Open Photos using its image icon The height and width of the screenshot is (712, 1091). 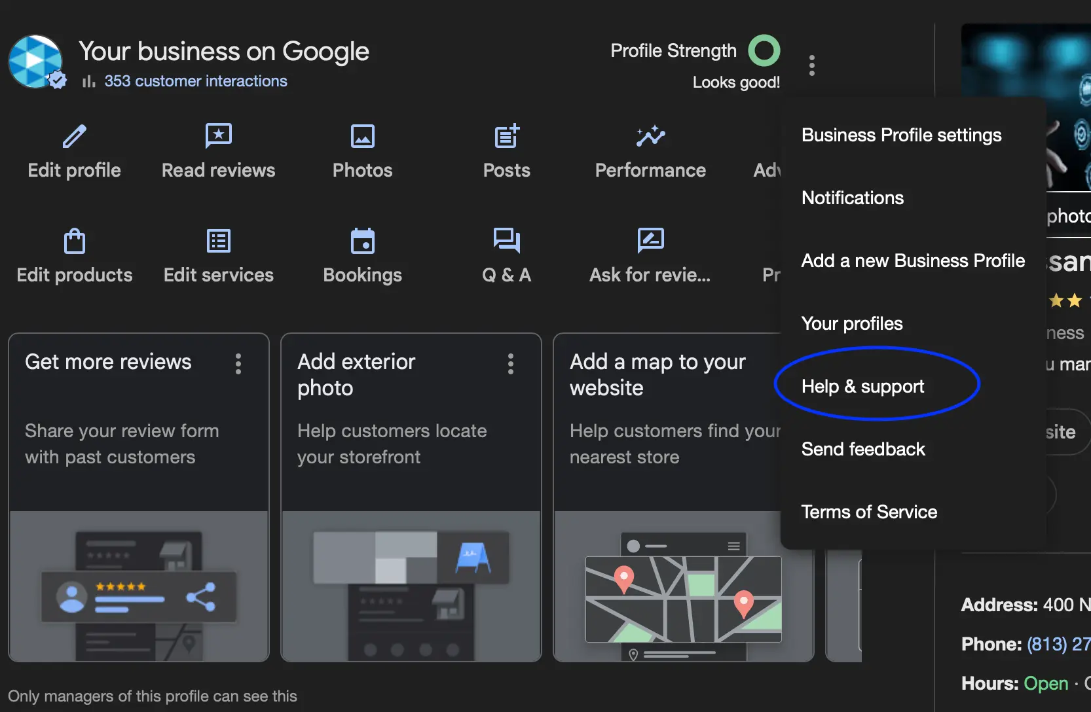click(x=362, y=136)
